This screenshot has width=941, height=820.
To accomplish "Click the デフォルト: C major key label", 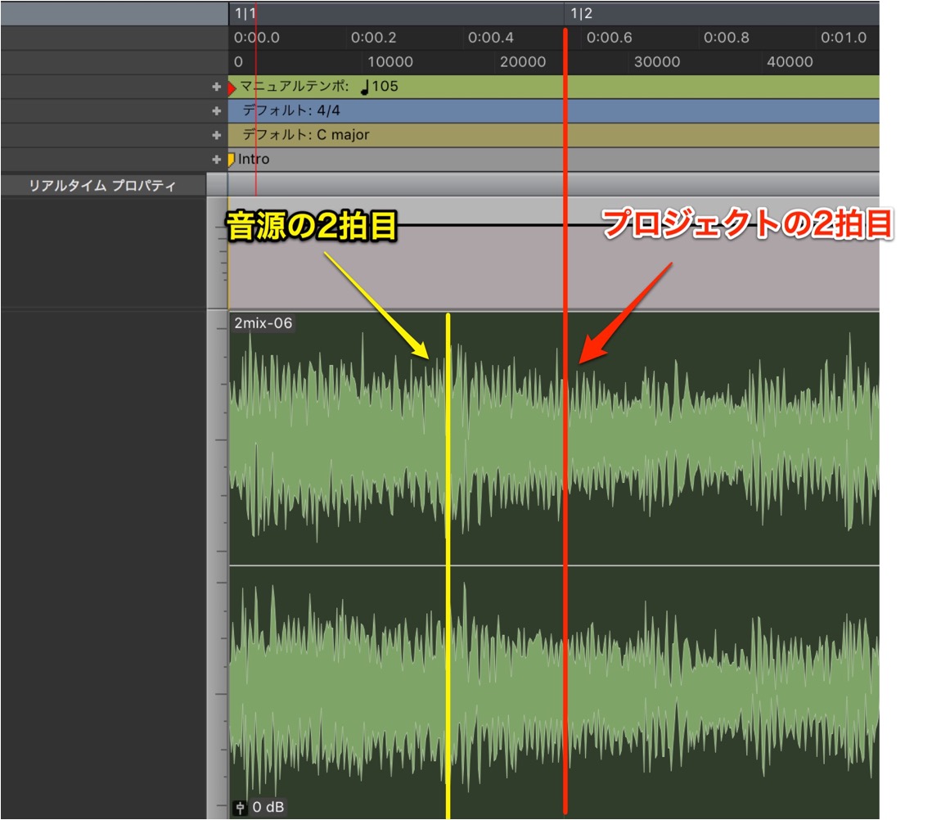I will (306, 134).
